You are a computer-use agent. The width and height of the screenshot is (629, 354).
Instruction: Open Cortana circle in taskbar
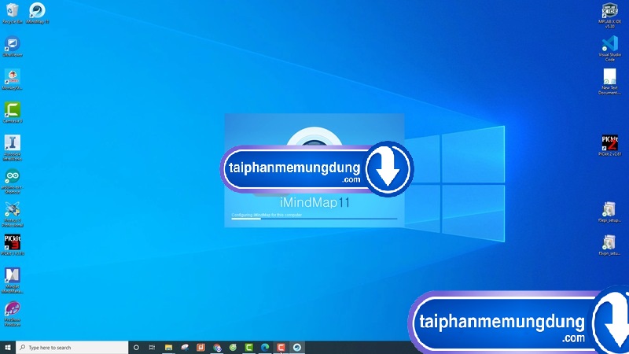coord(136,348)
